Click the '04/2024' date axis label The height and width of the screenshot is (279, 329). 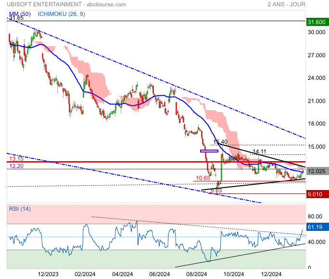click(122, 274)
